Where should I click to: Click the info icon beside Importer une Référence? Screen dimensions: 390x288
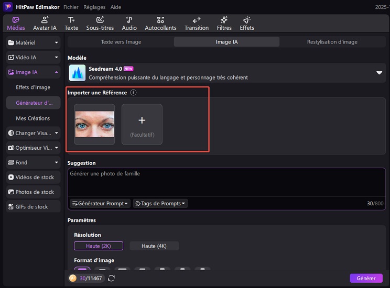point(133,93)
